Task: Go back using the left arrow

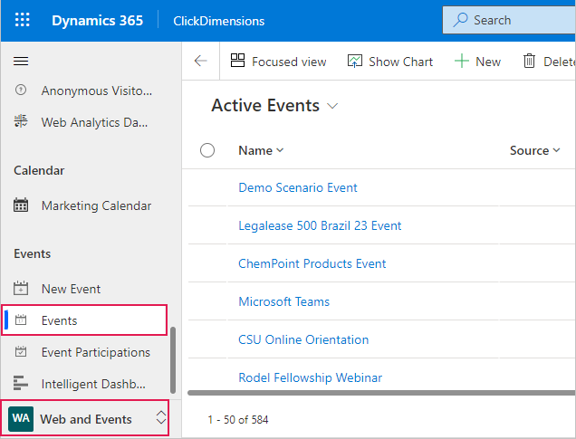Action: tap(200, 61)
